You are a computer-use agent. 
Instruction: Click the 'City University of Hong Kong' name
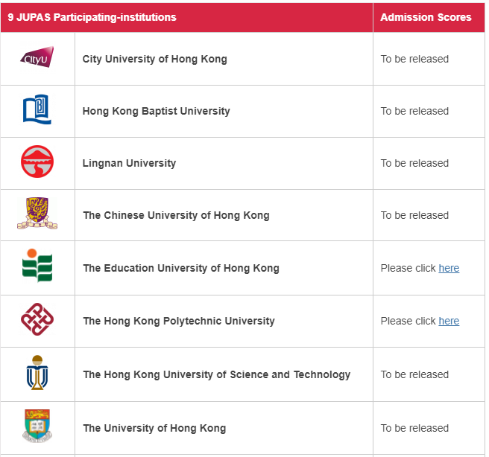coord(155,59)
